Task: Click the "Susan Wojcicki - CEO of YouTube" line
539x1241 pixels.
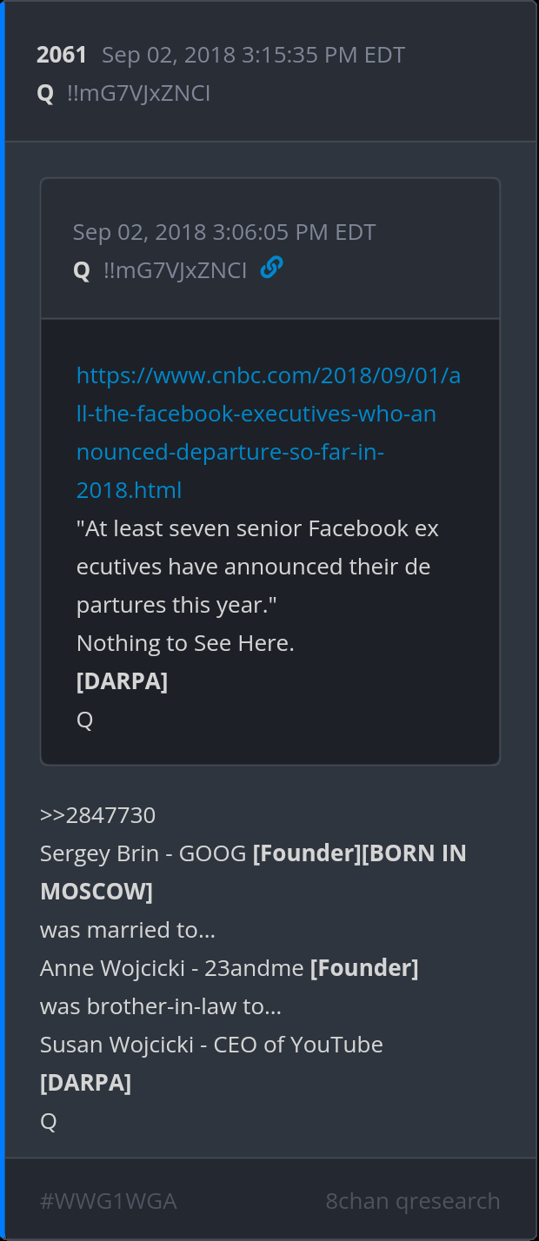Action: click(211, 1045)
